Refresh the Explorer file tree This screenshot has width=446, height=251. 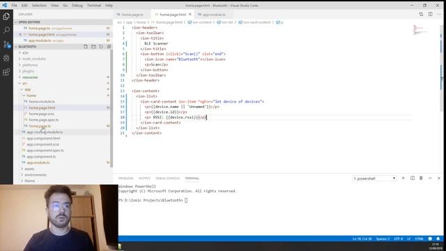pyautogui.click(x=101, y=47)
